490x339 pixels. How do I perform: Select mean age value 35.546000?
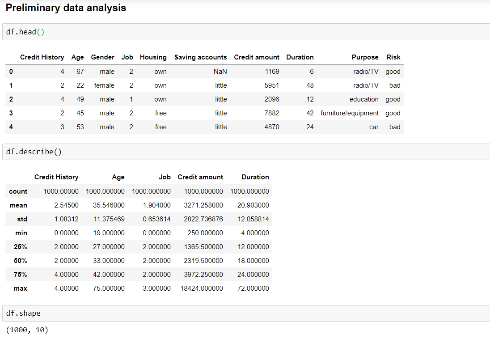[109, 205]
